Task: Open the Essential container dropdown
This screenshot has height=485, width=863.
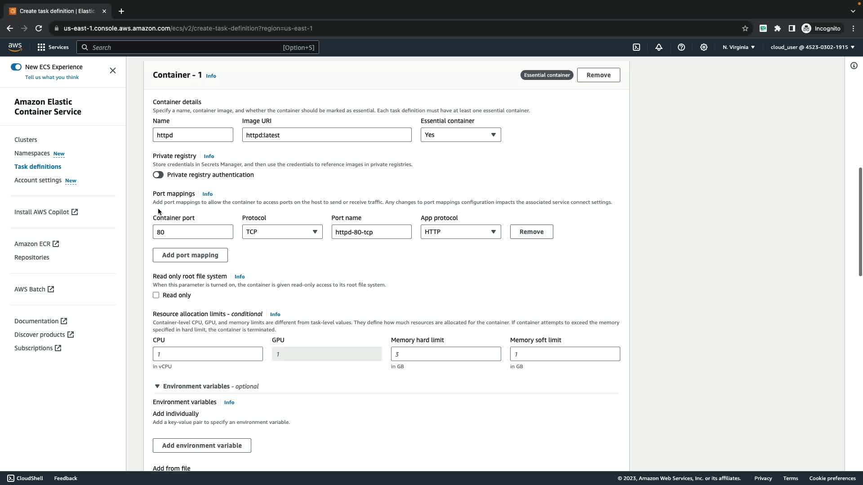Action: pos(460,135)
